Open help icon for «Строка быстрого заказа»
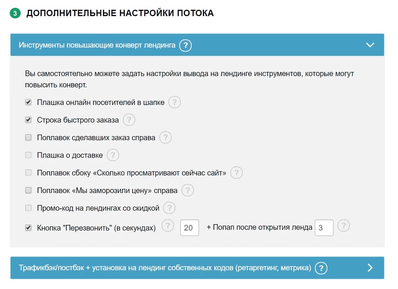398x289 pixels. [129, 120]
